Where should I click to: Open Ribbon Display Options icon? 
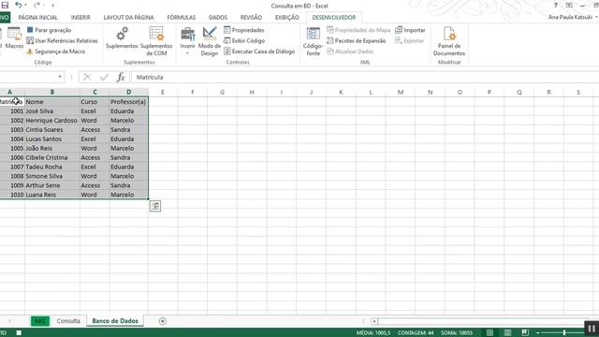click(569, 6)
